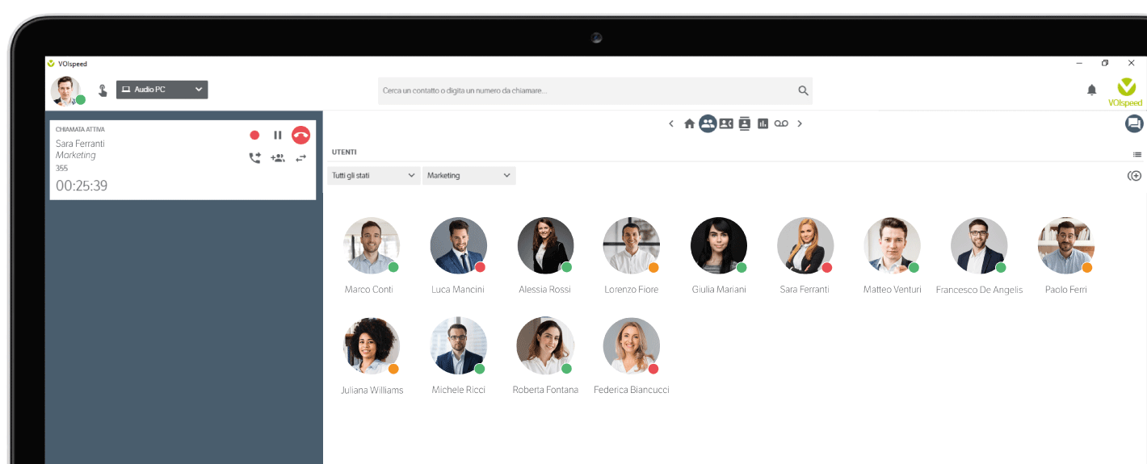Screen dimensions: 1147x464
Task: Expand the Marketing group filter
Action: coord(469,175)
